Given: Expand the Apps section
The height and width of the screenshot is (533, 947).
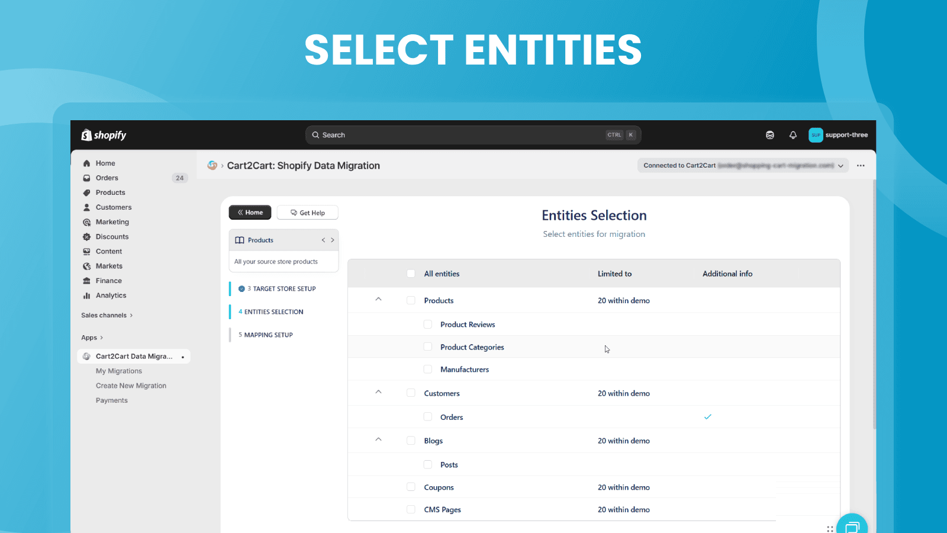Looking at the screenshot, I should click(x=92, y=338).
